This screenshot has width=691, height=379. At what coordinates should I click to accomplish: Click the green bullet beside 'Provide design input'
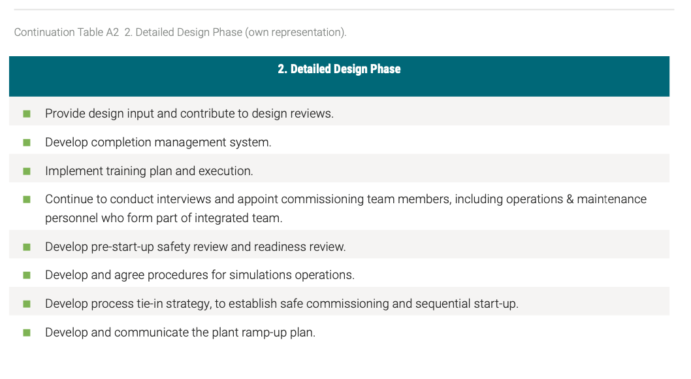(27, 114)
